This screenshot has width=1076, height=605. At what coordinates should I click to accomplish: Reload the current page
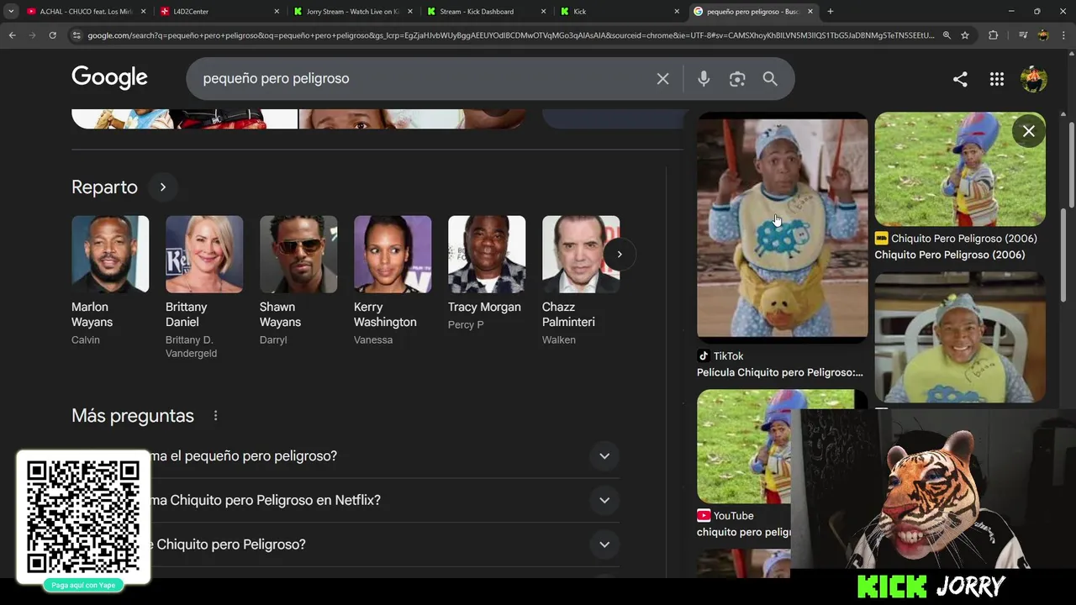click(52, 35)
